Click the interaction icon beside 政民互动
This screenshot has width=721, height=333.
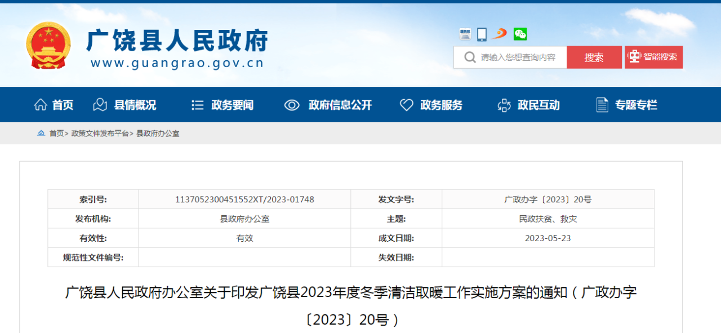504,105
